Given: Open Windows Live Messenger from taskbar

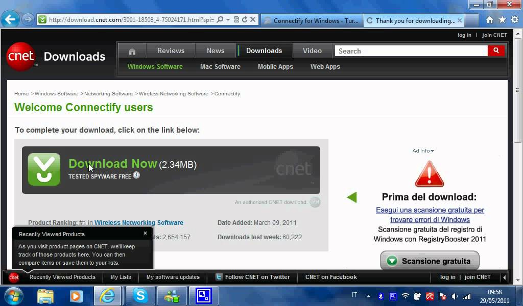Looking at the screenshot, I should coord(172,296).
